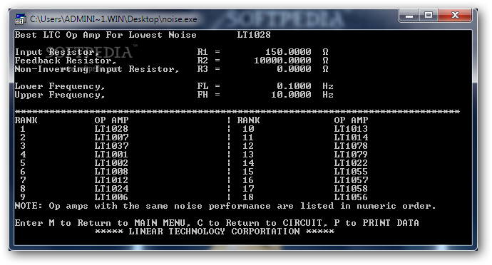This screenshot has width=492, height=265.
Task: Click the title text C:\Users\ADMINI~1.WIN\Desktop\noise.exe
Action: coord(113,19)
